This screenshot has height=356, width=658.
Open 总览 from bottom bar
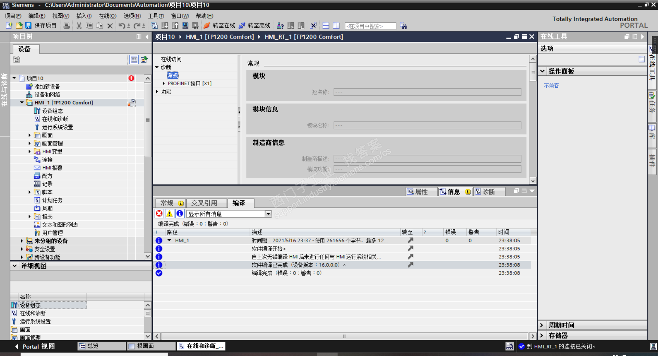point(102,346)
